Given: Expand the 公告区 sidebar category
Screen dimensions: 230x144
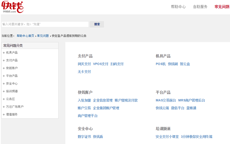Looking at the screenshot, I should (x=10, y=99).
